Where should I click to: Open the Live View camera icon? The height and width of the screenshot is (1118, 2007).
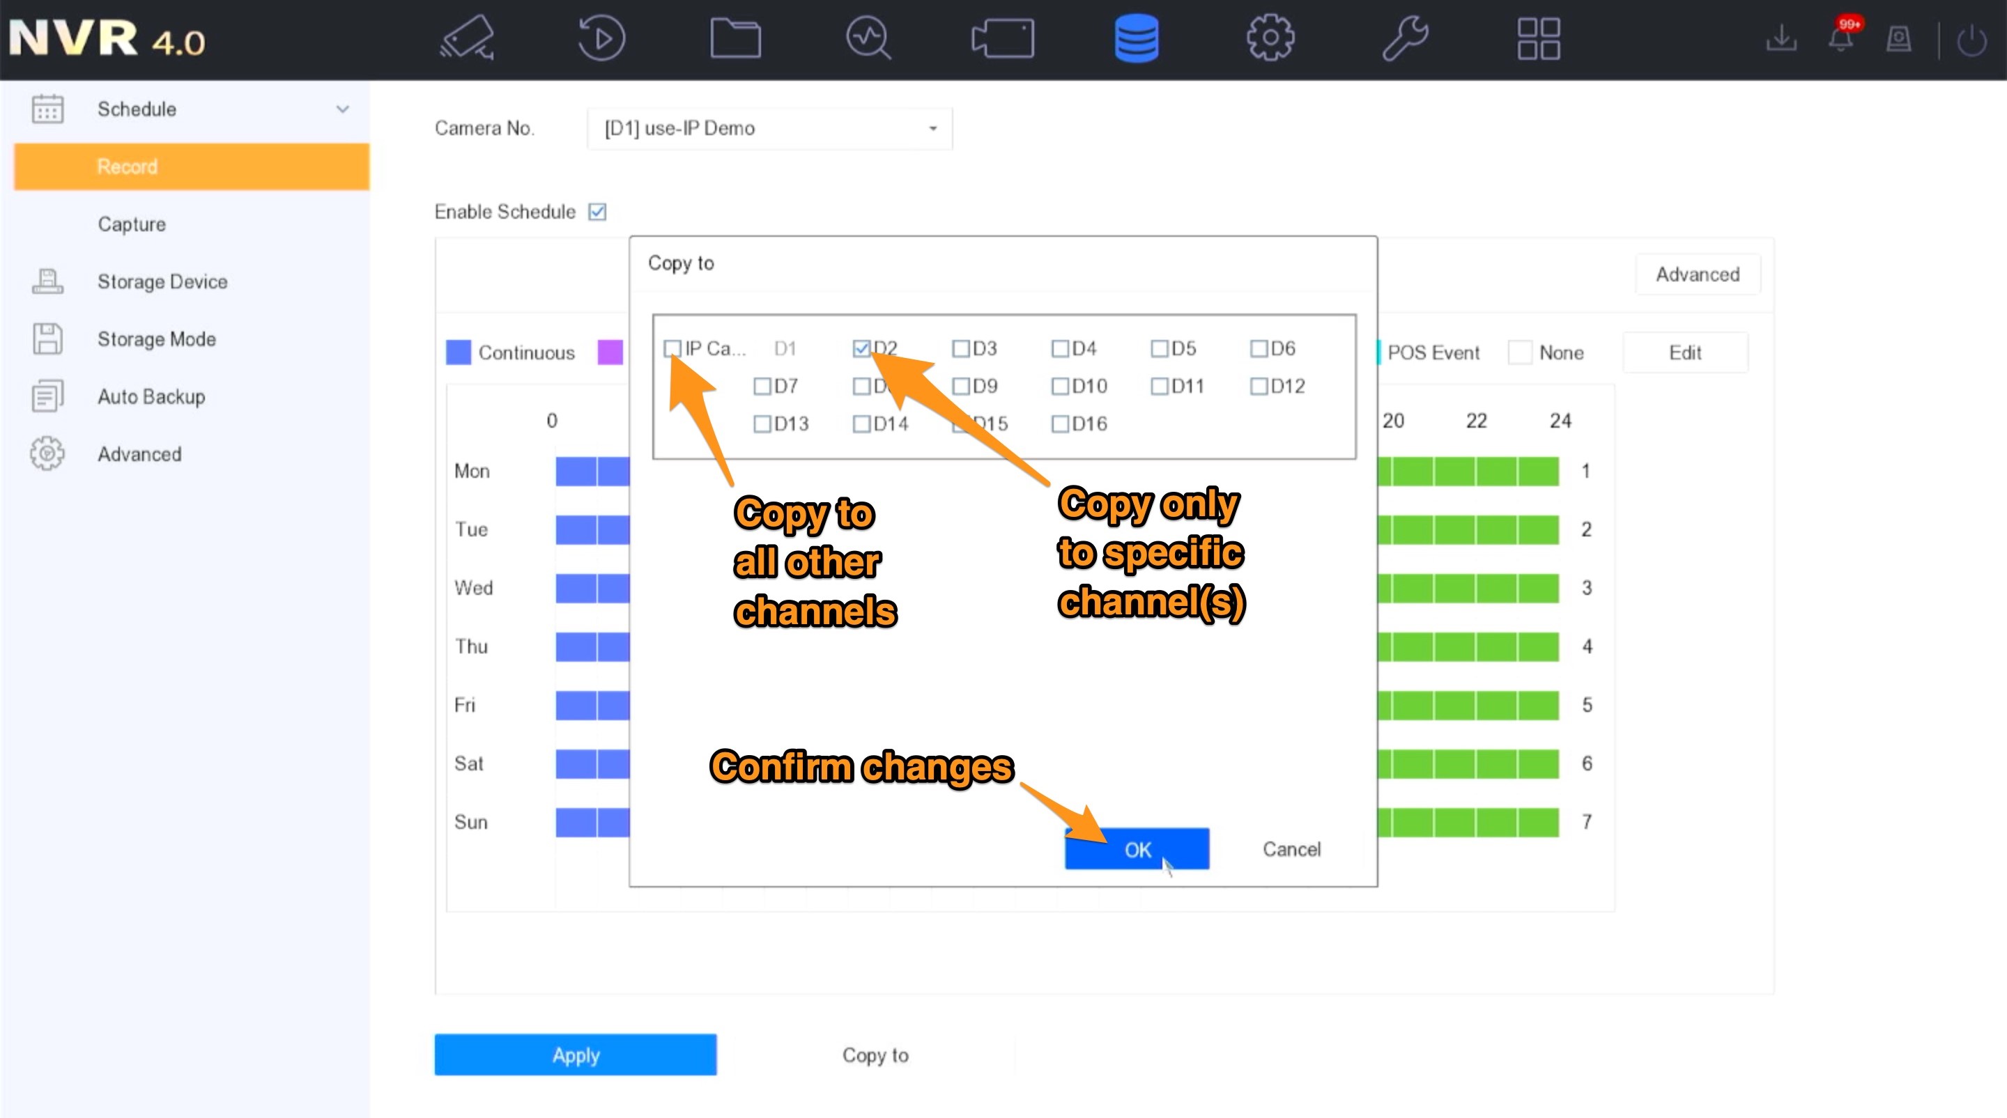[465, 38]
